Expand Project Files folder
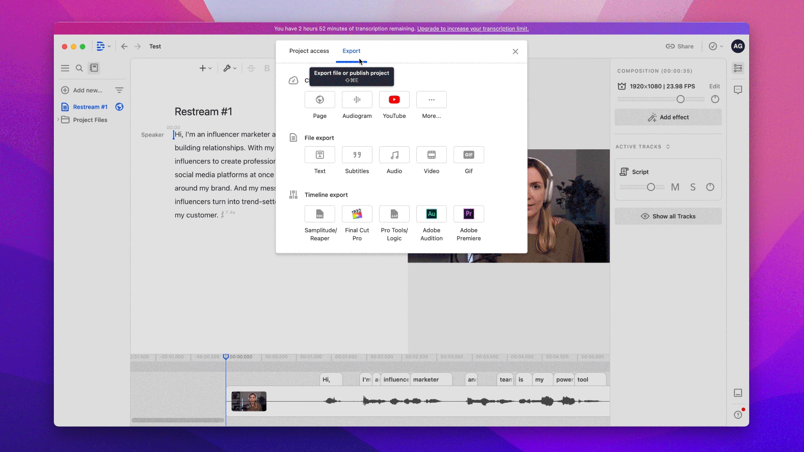This screenshot has height=452, width=804. [58, 120]
